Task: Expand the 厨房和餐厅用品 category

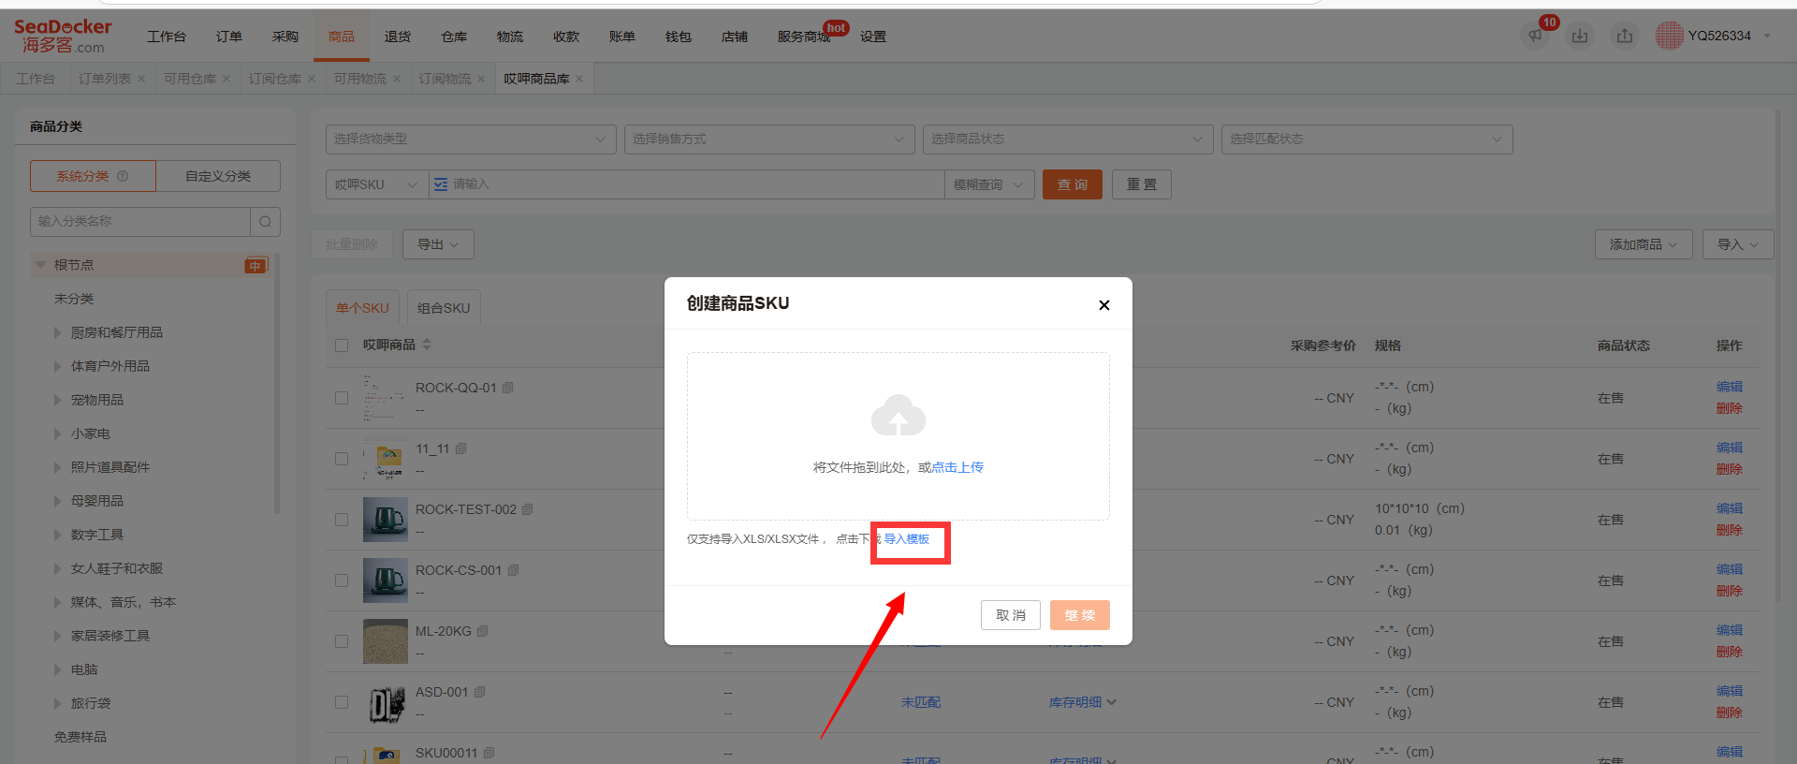Action: coord(58,332)
